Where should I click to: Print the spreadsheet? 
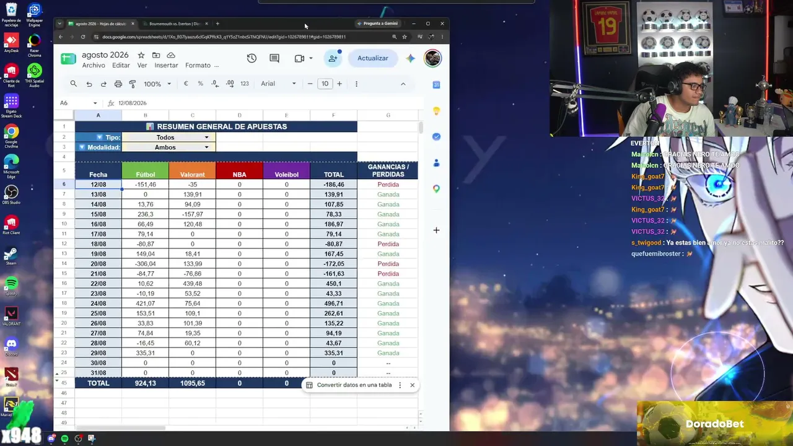pyautogui.click(x=118, y=84)
